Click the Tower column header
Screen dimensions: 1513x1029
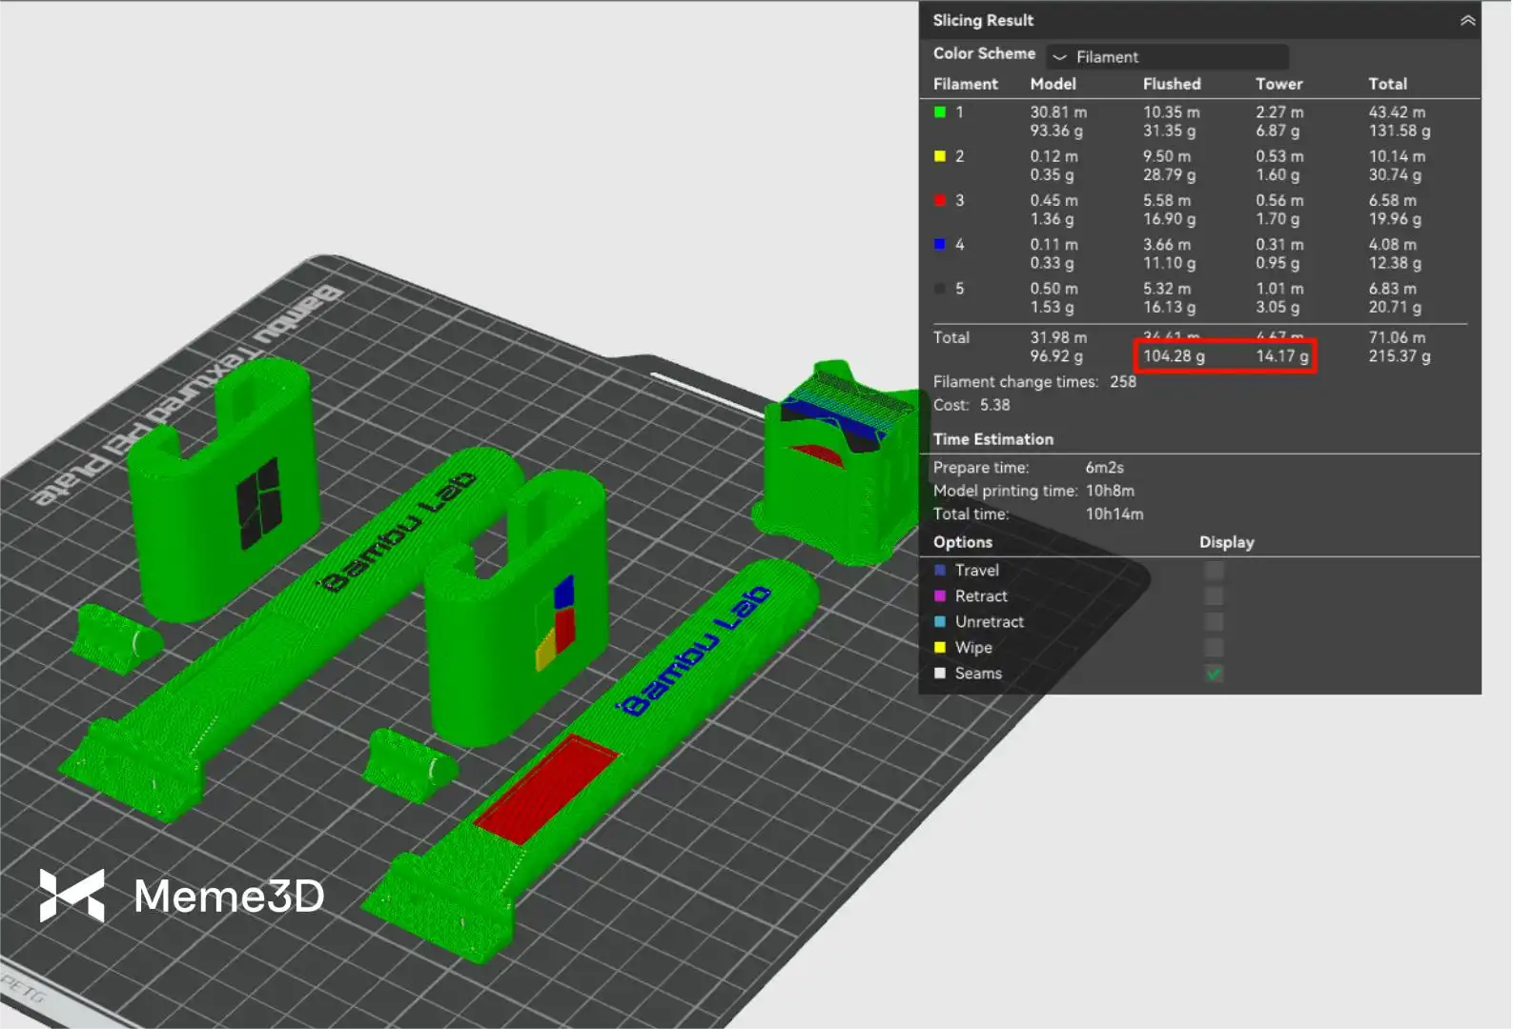point(1278,84)
